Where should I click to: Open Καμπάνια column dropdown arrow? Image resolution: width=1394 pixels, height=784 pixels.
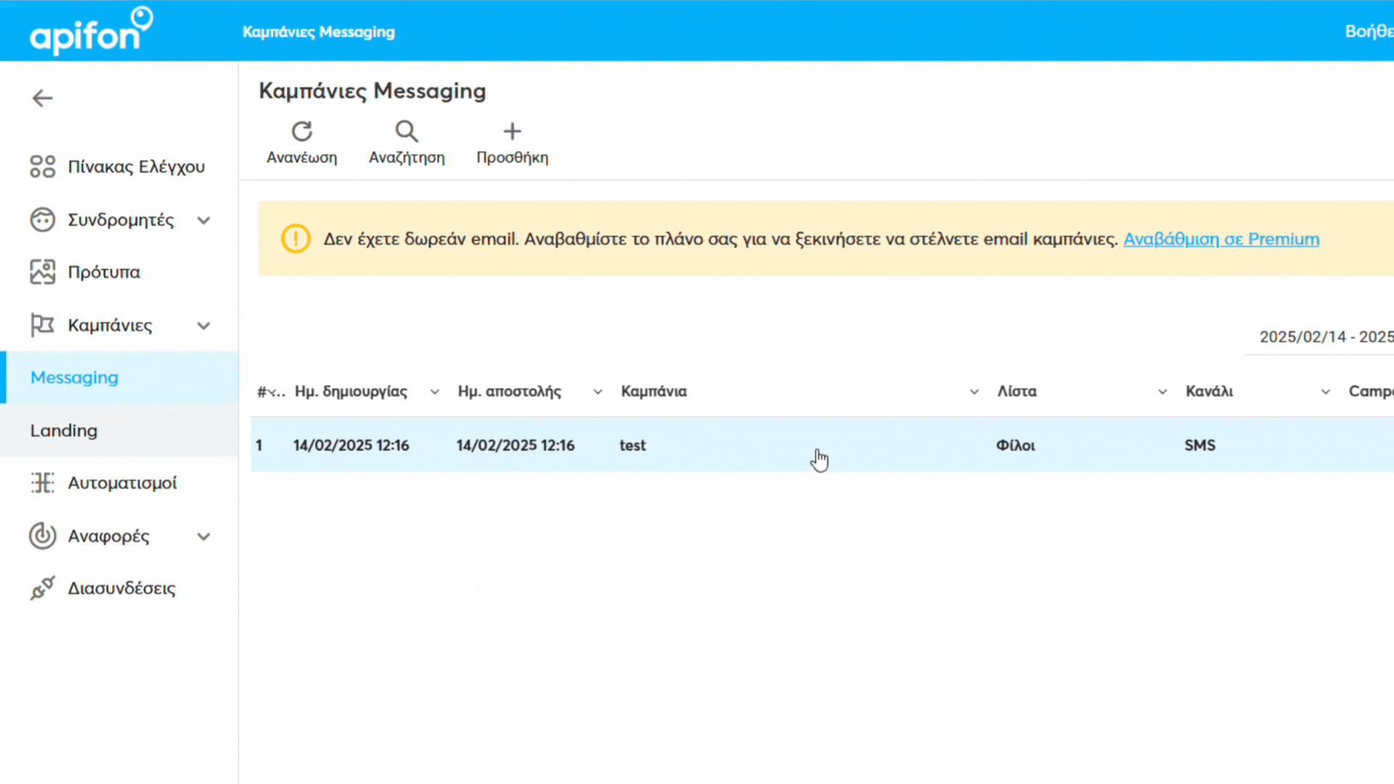pos(974,392)
